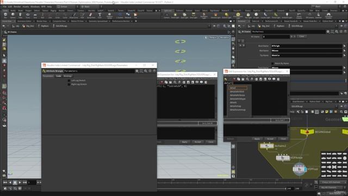Select VOPAnkle node in network editor
Viewport: 348px width, 196px height.
[x=283, y=158]
